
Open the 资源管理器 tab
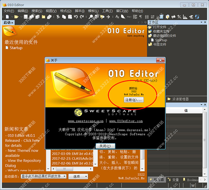point(178,99)
